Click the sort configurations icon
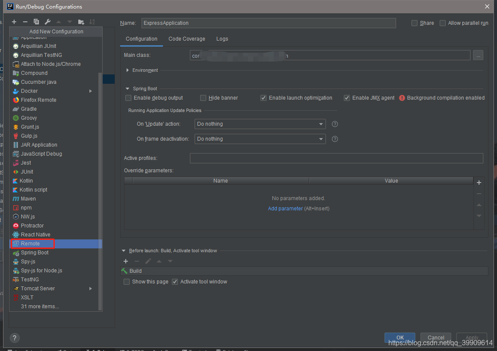 pos(92,21)
